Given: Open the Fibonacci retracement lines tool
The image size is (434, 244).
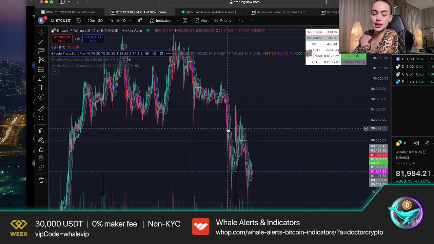Looking at the screenshot, I should tap(41, 51).
